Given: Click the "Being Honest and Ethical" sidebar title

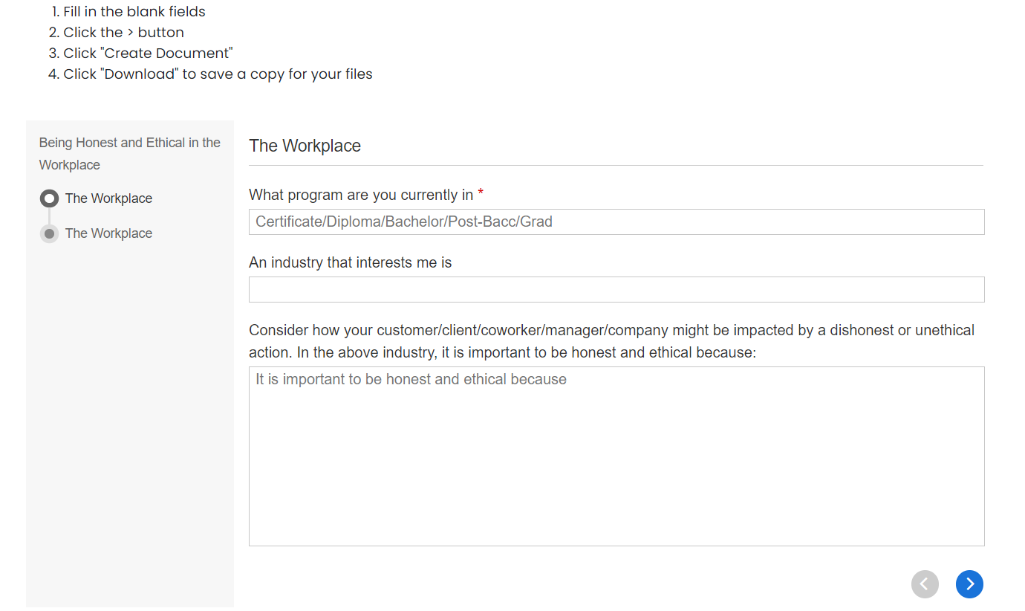Looking at the screenshot, I should [x=129, y=153].
